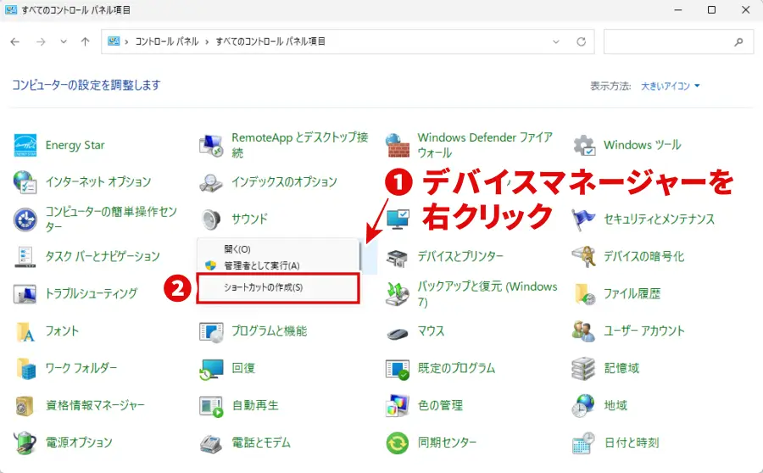Open the Windows ツール gear icon

583,145
